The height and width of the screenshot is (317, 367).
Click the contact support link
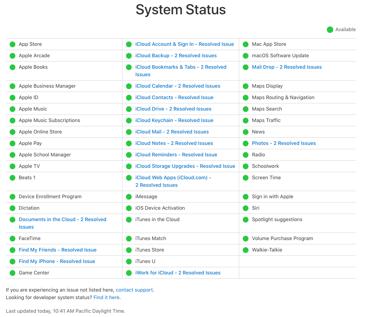click(134, 290)
